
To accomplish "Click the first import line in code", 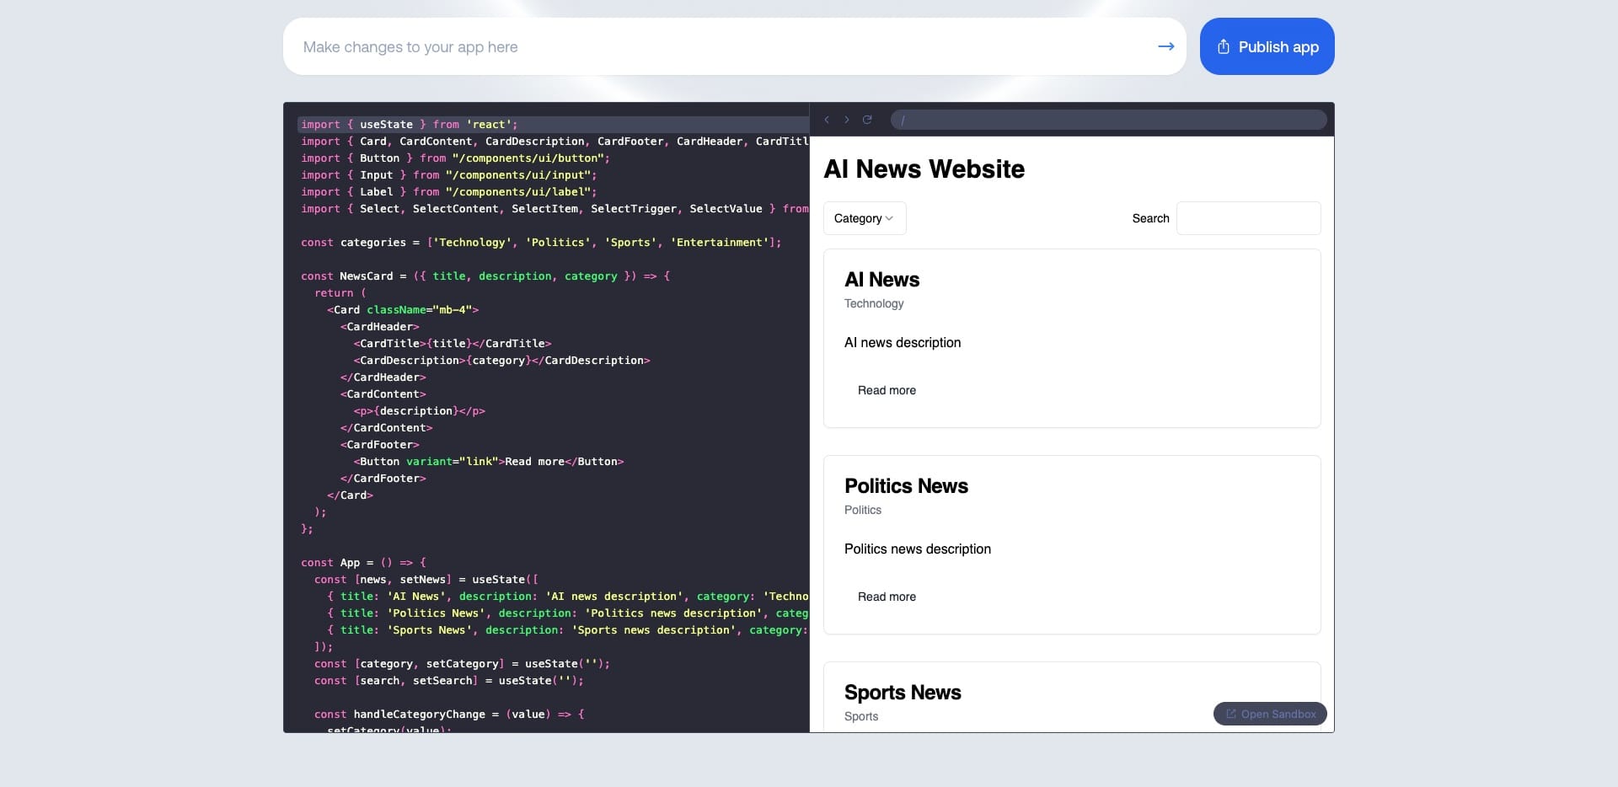I will coord(410,124).
